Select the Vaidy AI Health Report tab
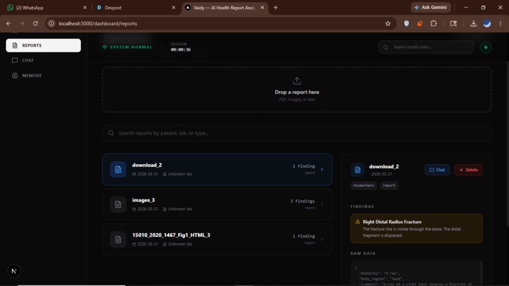The height and width of the screenshot is (286, 509). (225, 8)
